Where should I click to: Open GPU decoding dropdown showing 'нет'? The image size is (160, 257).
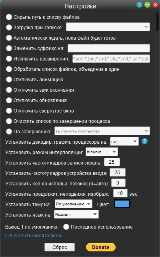coord(124,142)
